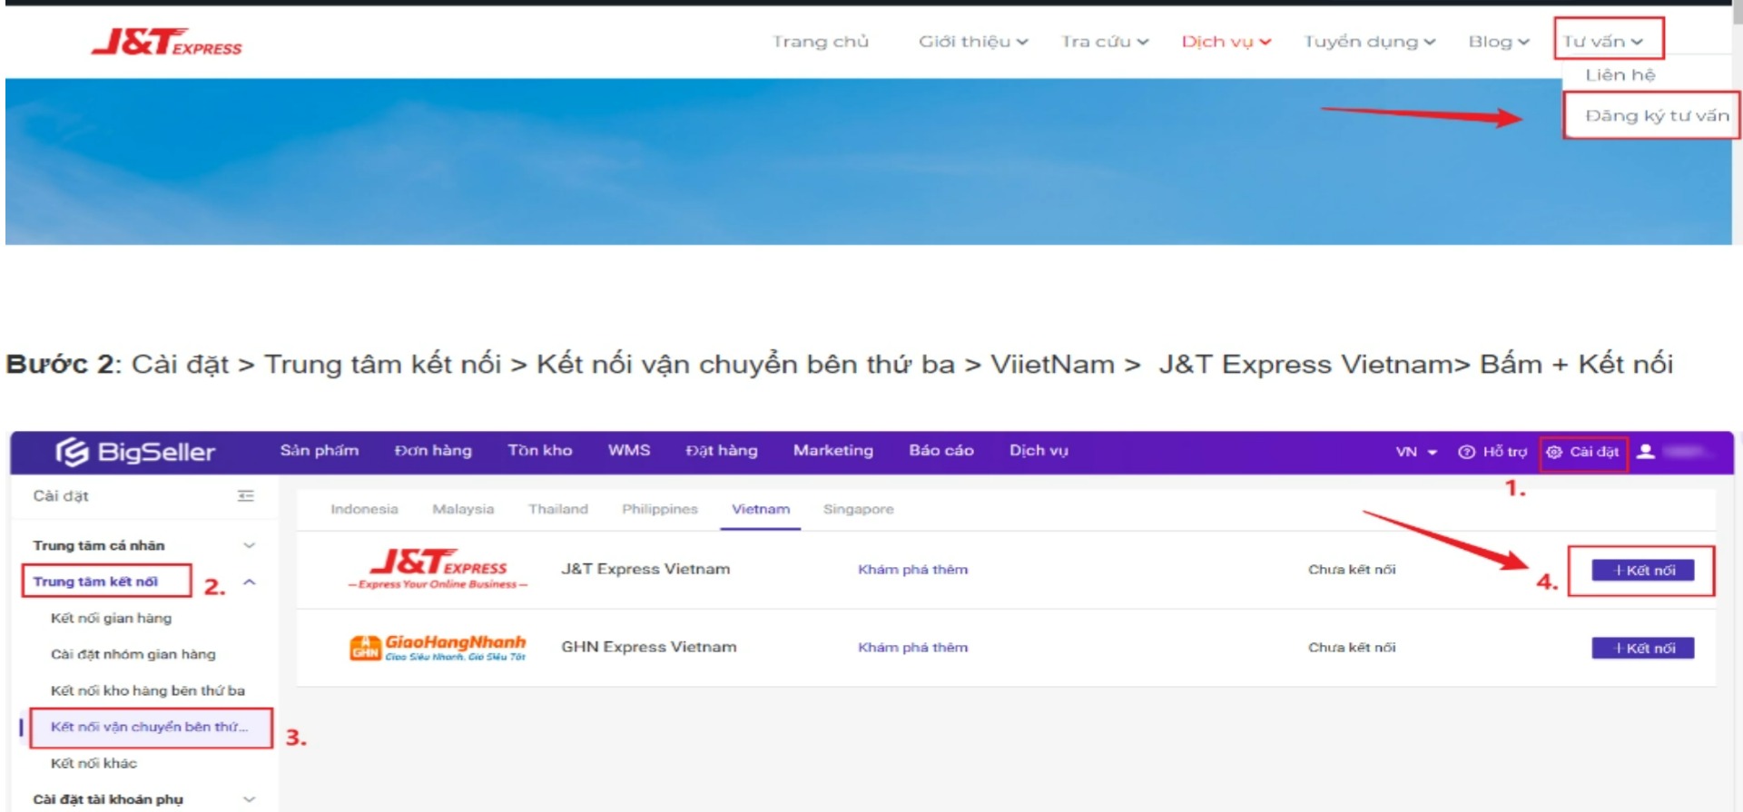Expand Giới thiệu dropdown menu
Viewport: 1743px width, 812px height.
pyautogui.click(x=973, y=42)
